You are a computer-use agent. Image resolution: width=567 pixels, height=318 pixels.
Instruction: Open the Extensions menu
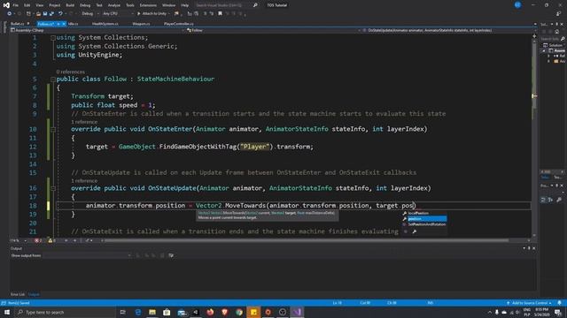(x=148, y=5)
